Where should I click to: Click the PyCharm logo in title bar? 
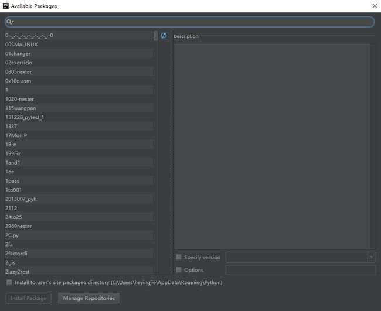click(x=6, y=6)
